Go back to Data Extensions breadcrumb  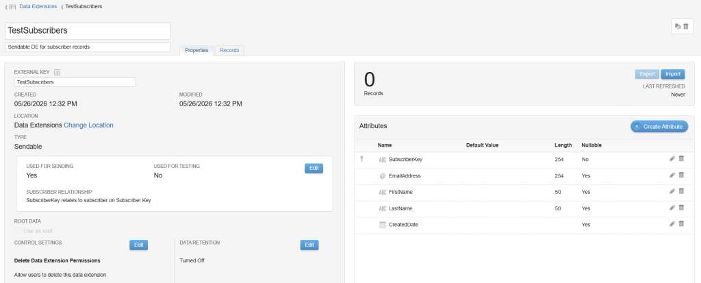[38, 7]
